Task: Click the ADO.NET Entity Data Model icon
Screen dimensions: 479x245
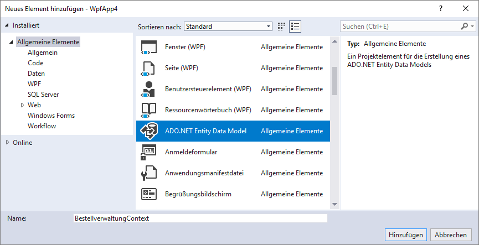Action: pyautogui.click(x=150, y=131)
